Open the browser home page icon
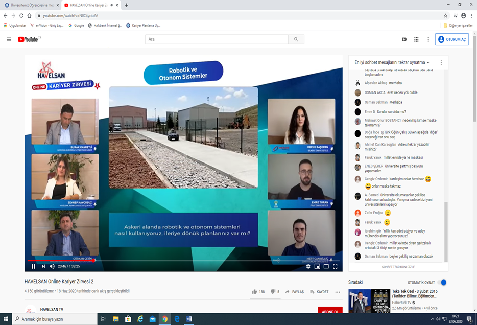The height and width of the screenshot is (325, 477). click(29, 15)
